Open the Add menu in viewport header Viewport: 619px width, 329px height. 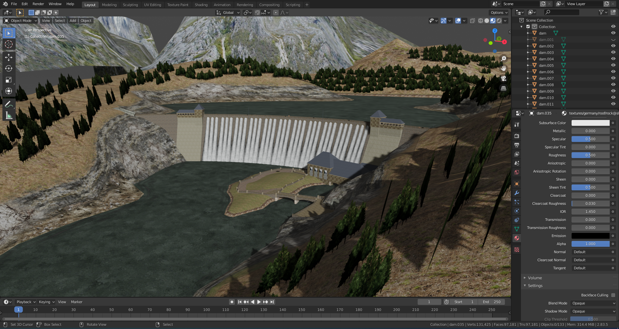point(73,21)
